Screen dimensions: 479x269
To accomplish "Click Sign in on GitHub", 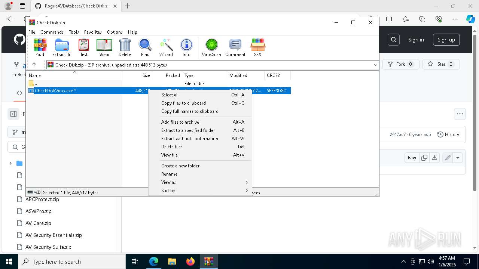I will [x=416, y=40].
